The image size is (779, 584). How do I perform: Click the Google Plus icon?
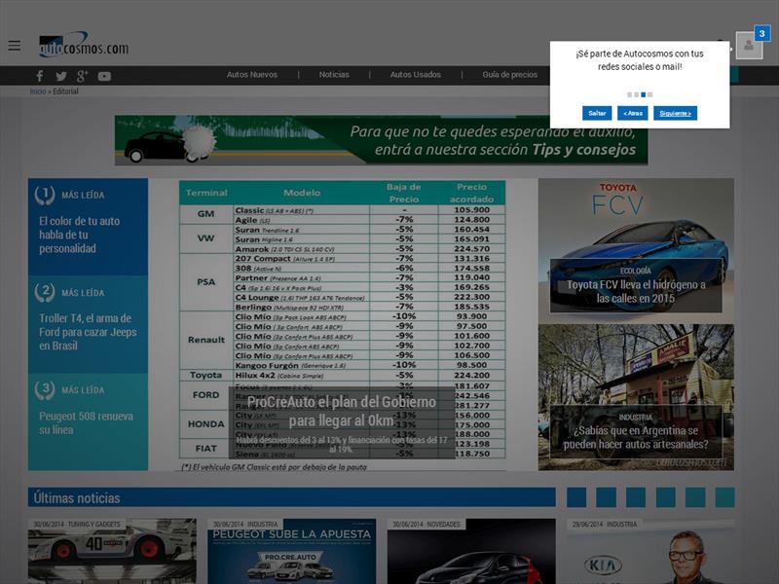point(83,76)
